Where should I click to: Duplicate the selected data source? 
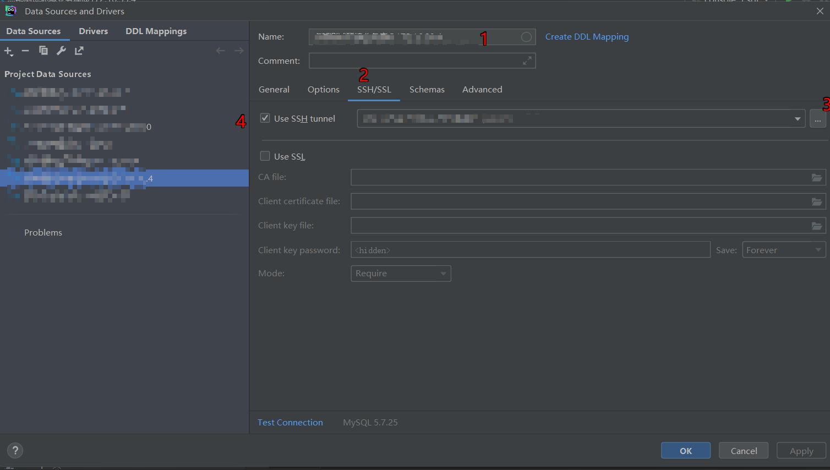[43, 51]
